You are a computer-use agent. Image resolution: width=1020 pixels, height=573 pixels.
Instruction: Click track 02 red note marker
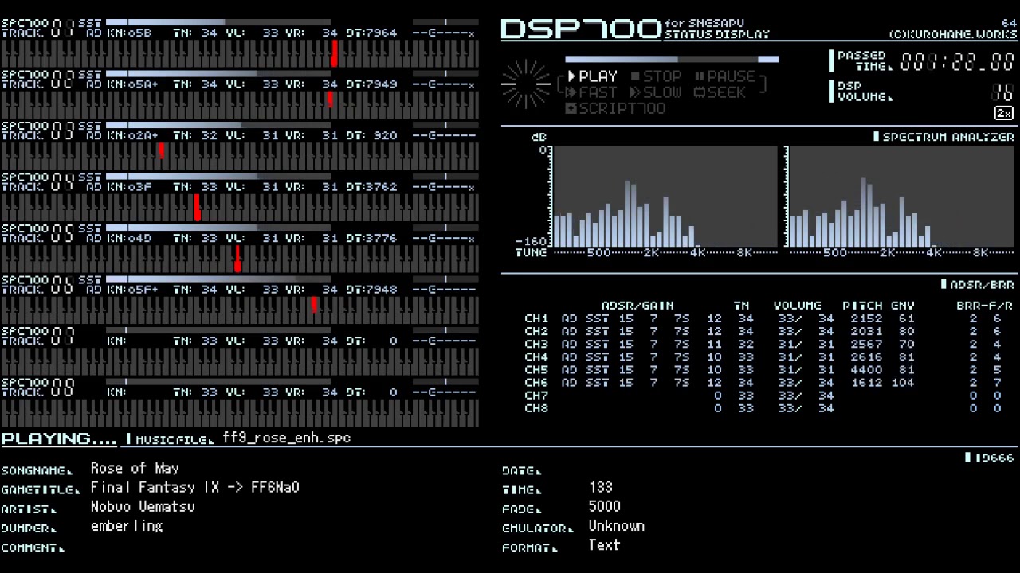point(330,99)
